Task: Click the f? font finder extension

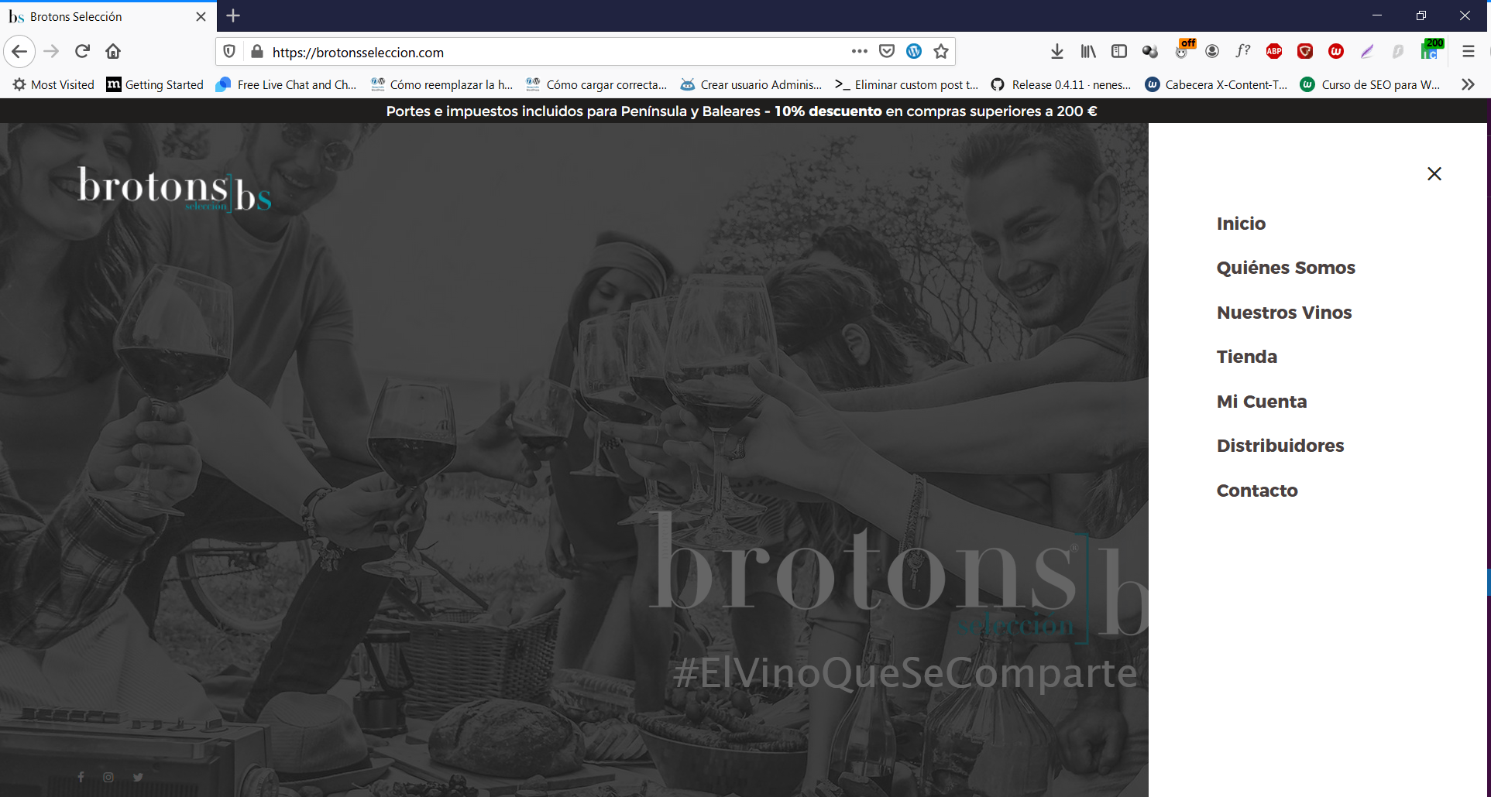Action: click(1243, 52)
